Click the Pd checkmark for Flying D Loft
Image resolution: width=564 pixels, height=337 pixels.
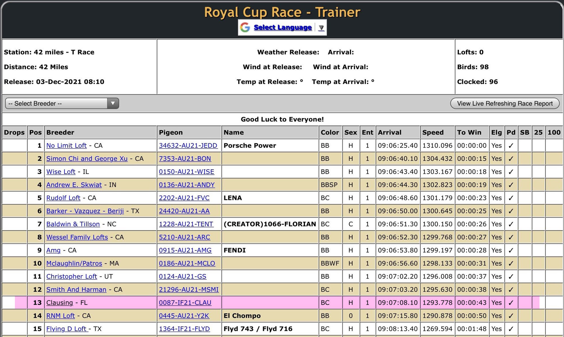click(511, 329)
